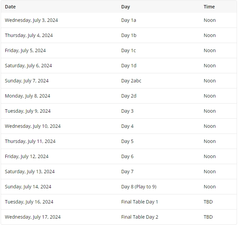Click the Final Table Day 1 cell
238x225 pixels.
(x=139, y=202)
